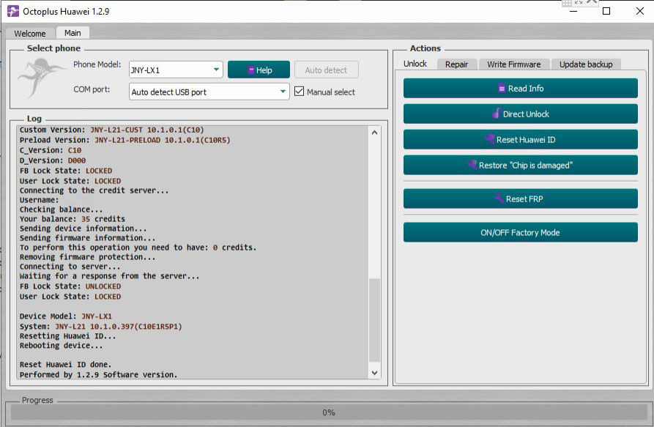Click the "System: JNY-L21 10.1.0.397" log line

100,326
